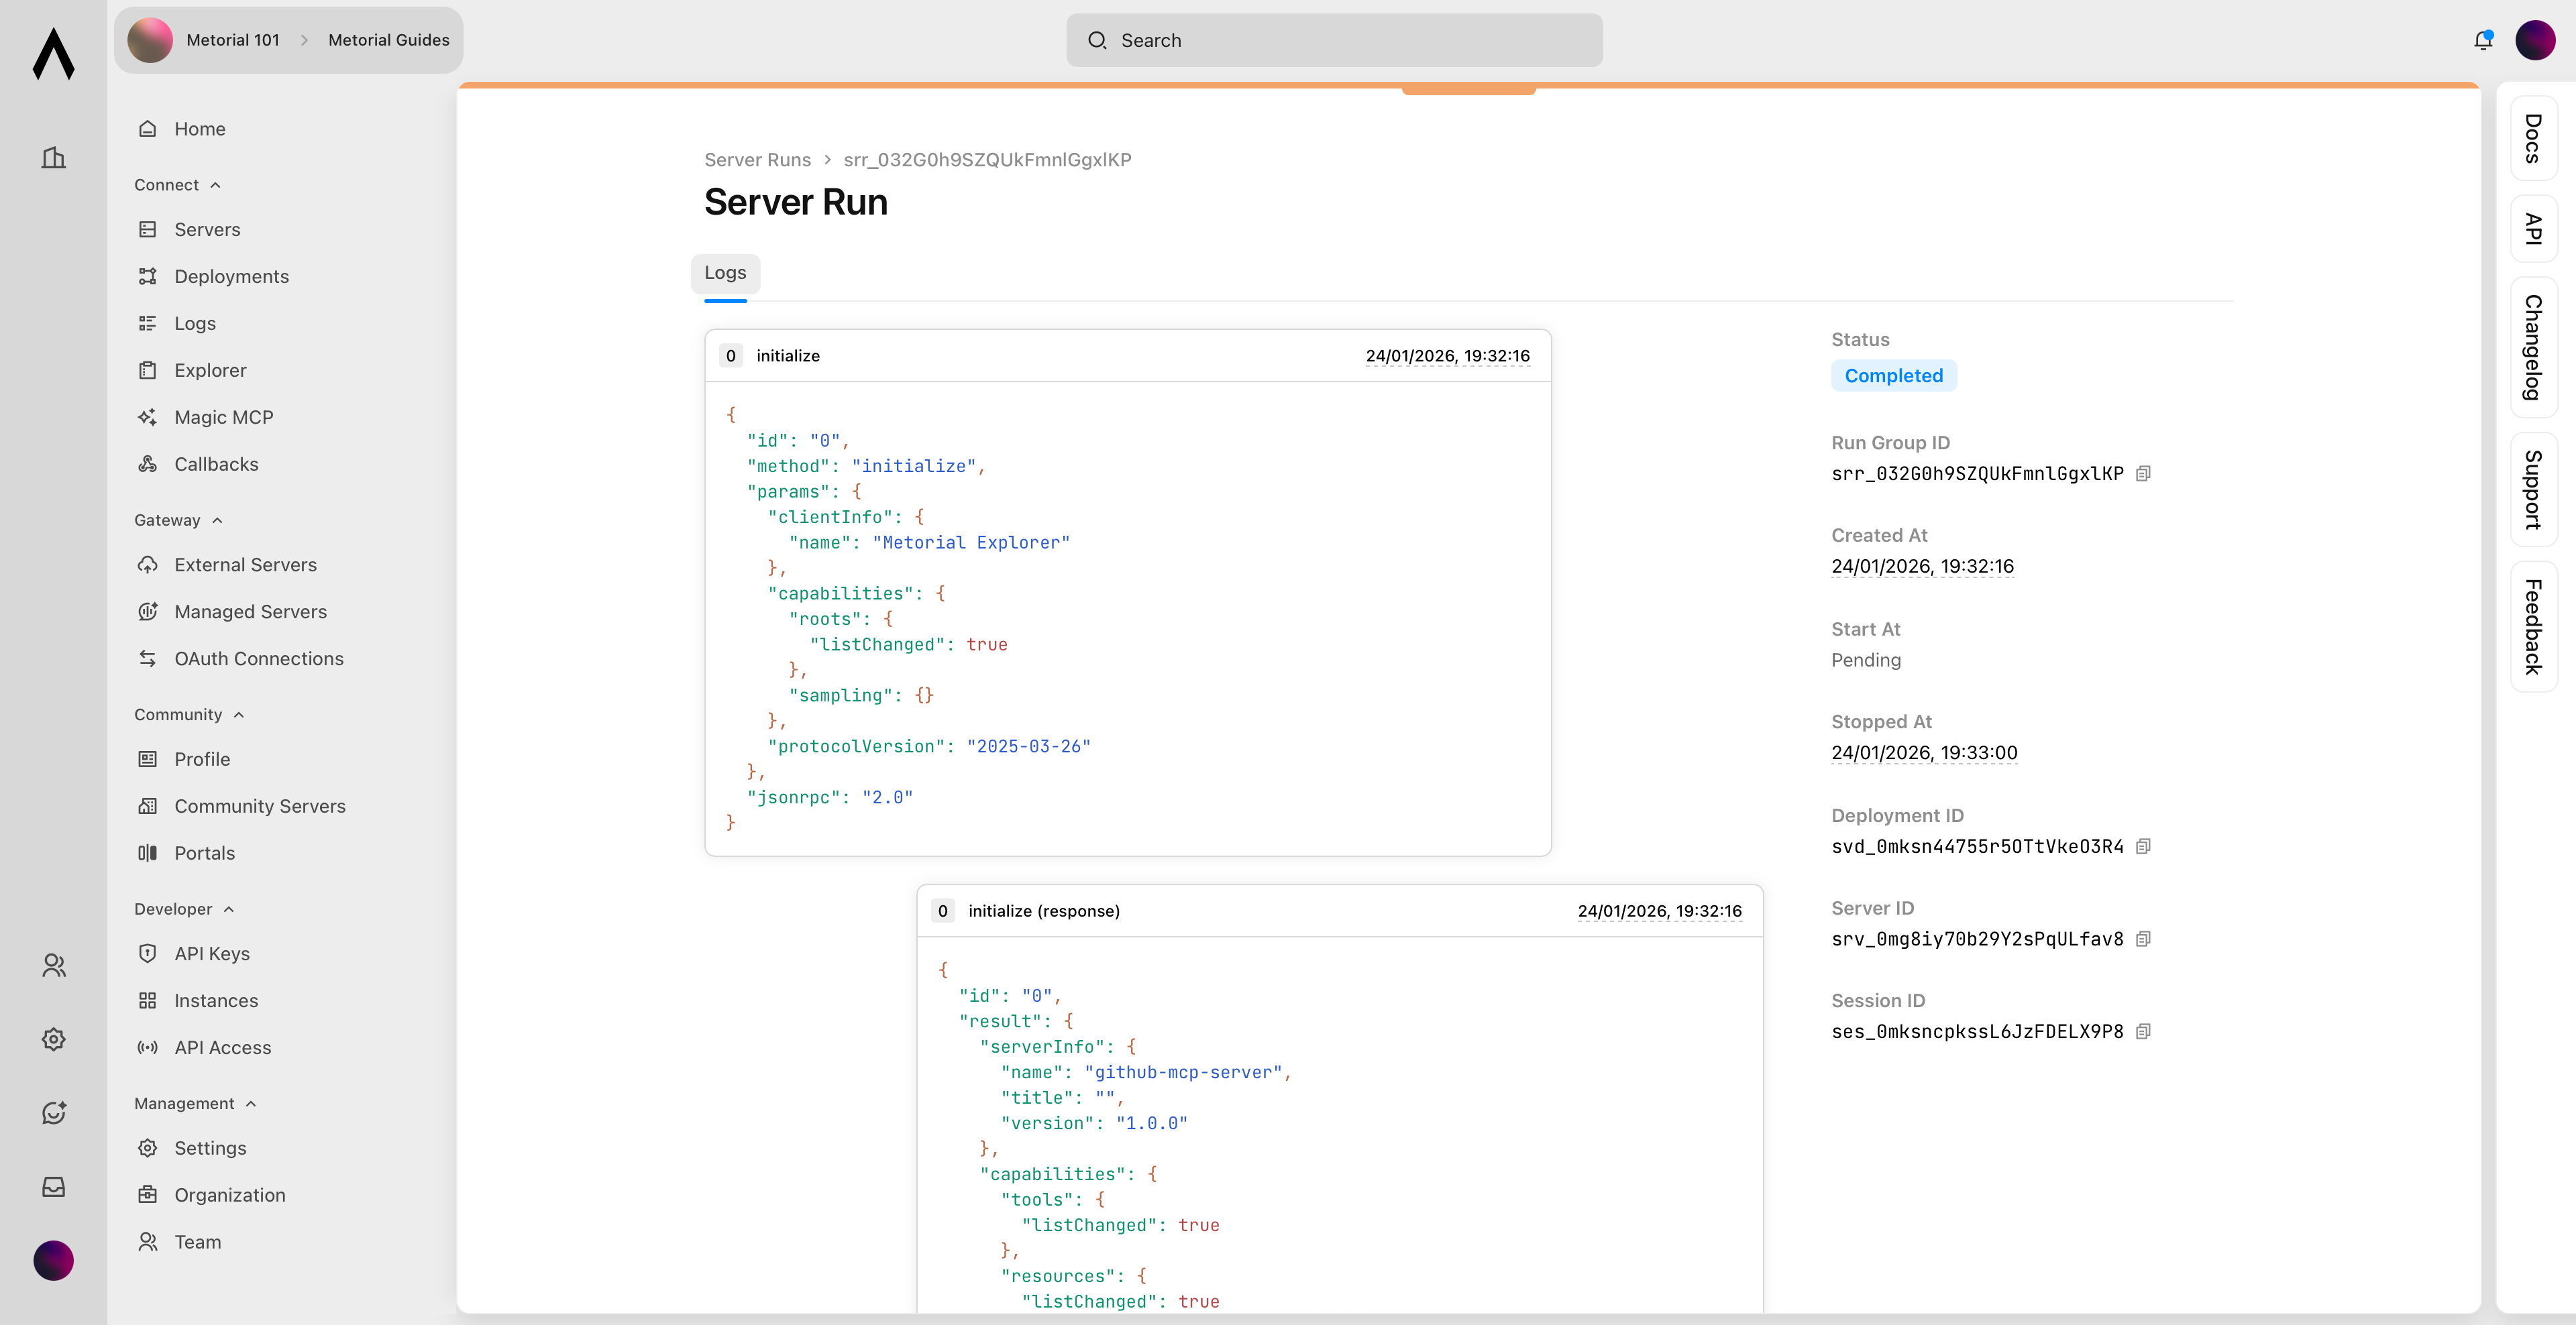The width and height of the screenshot is (2576, 1325).
Task: Copy the Server ID value
Action: tap(2143, 939)
